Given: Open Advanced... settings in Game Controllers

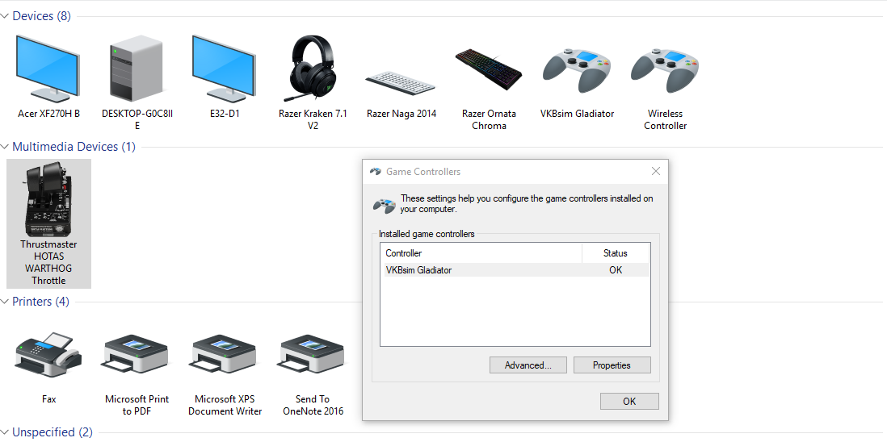Looking at the screenshot, I should (528, 365).
